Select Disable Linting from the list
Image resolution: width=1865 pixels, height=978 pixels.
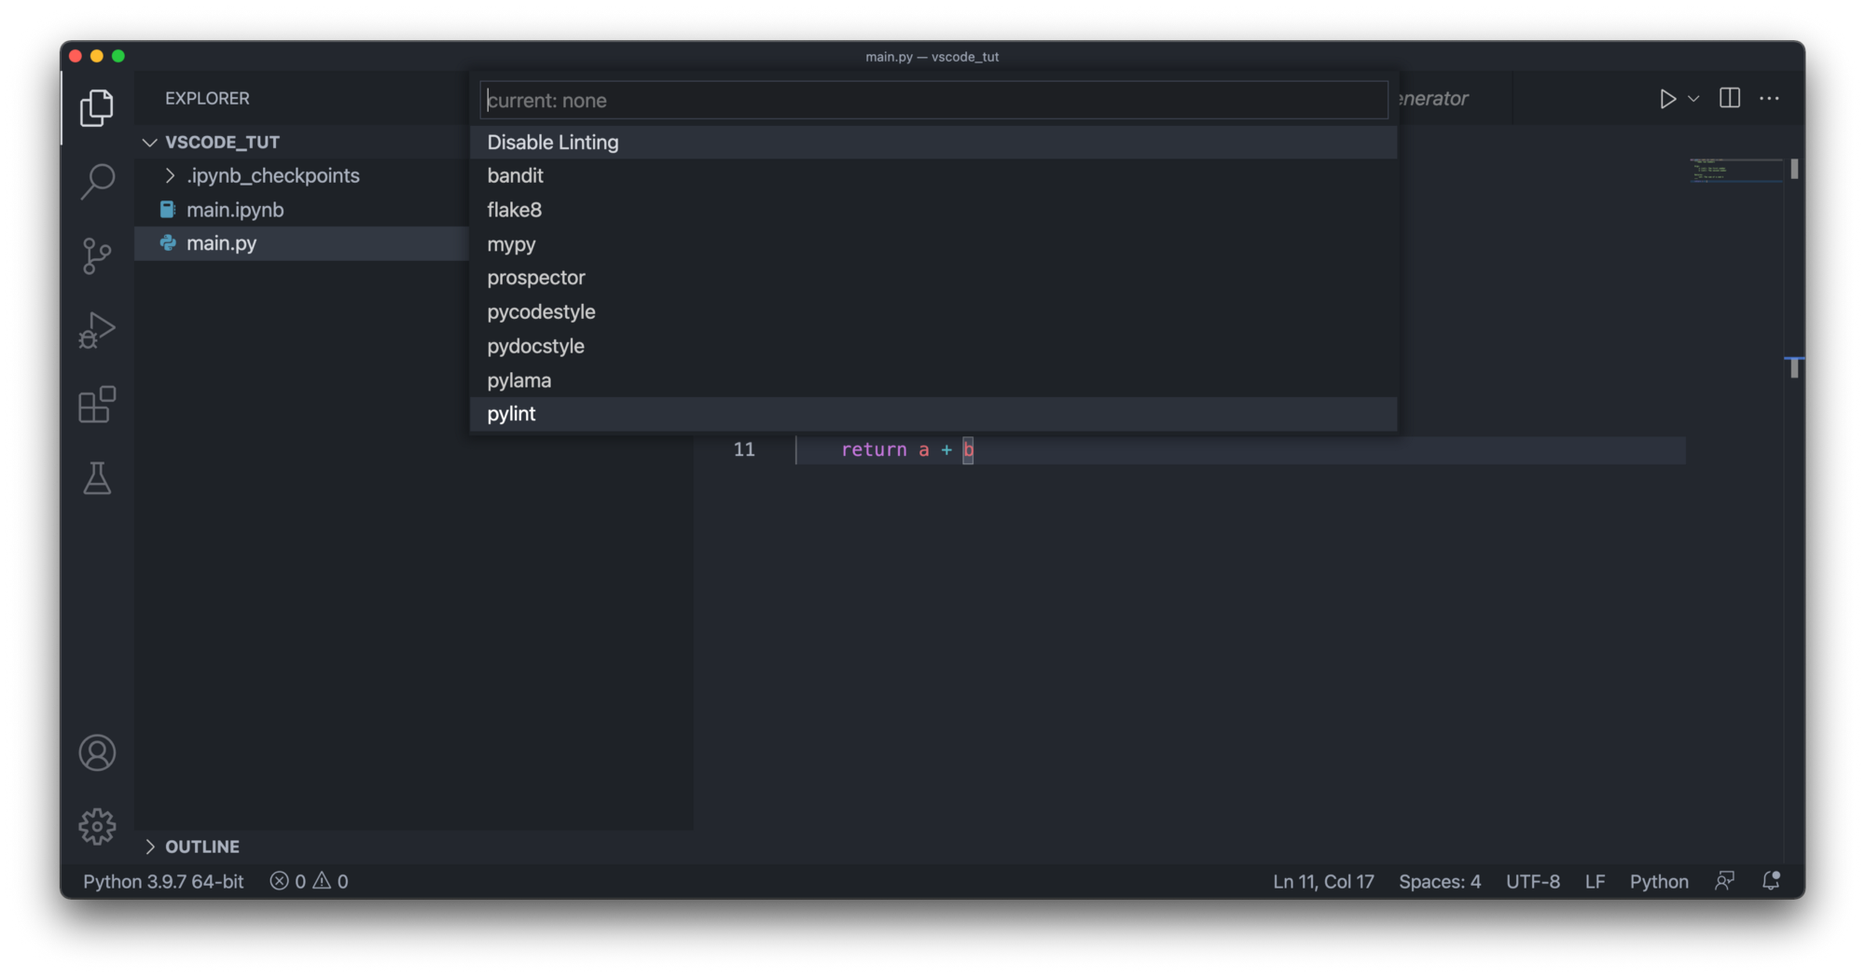point(552,142)
